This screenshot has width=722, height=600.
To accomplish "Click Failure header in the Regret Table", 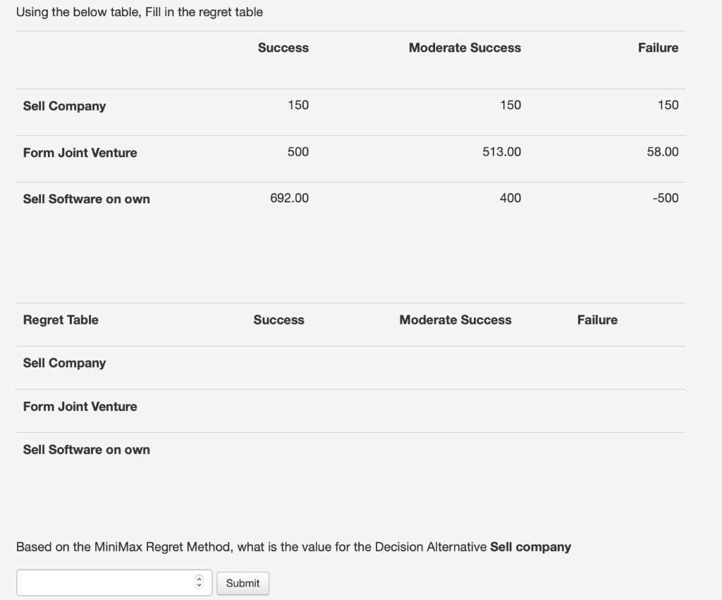I will click(x=597, y=320).
